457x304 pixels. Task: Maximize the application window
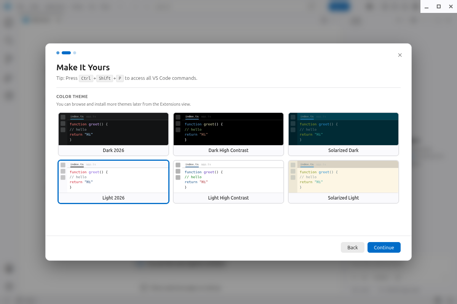[x=439, y=6]
